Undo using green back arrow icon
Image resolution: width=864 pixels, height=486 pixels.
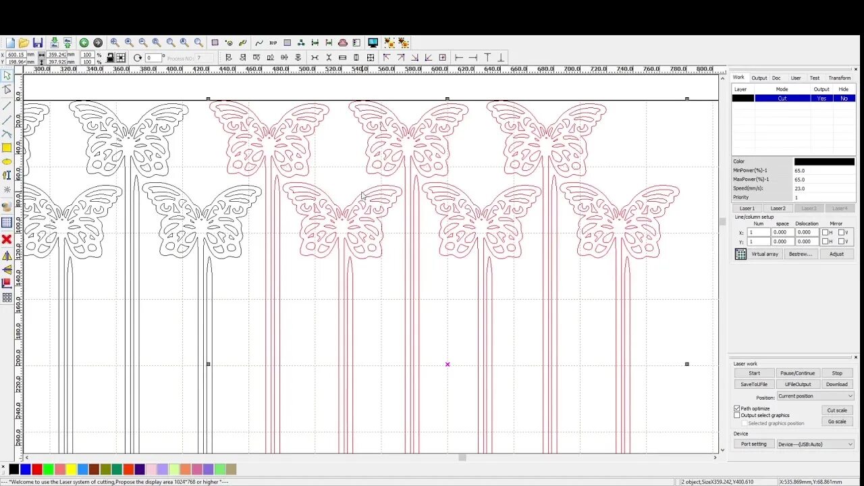[84, 43]
